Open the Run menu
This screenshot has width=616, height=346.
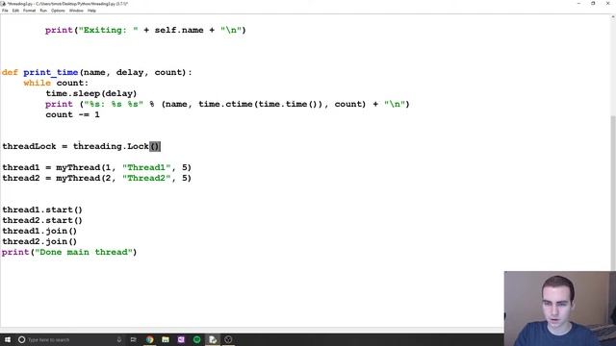(43, 11)
